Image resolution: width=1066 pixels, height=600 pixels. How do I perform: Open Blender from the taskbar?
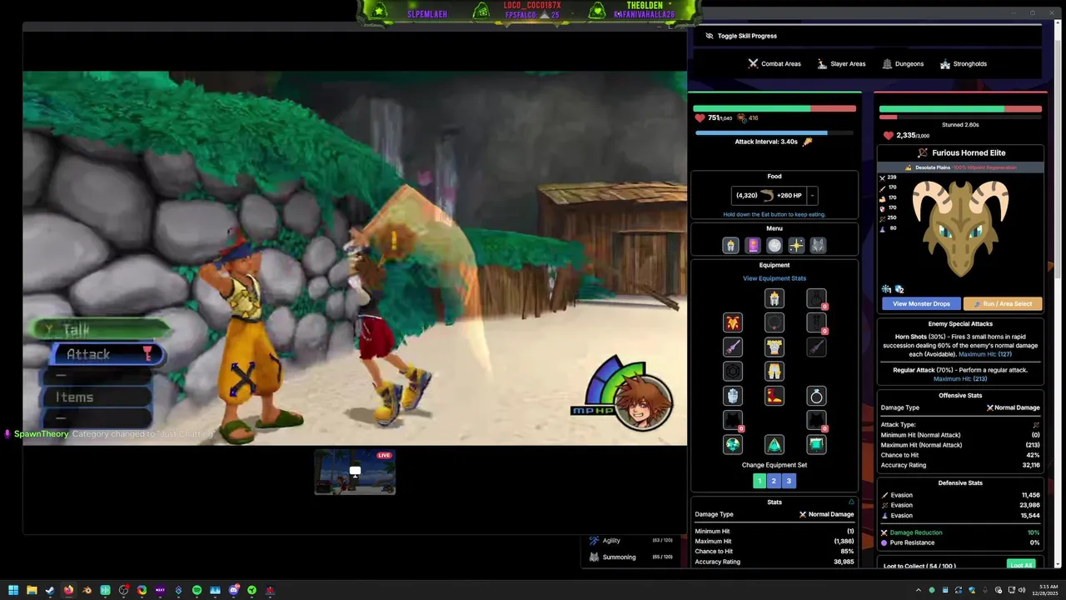(87, 590)
